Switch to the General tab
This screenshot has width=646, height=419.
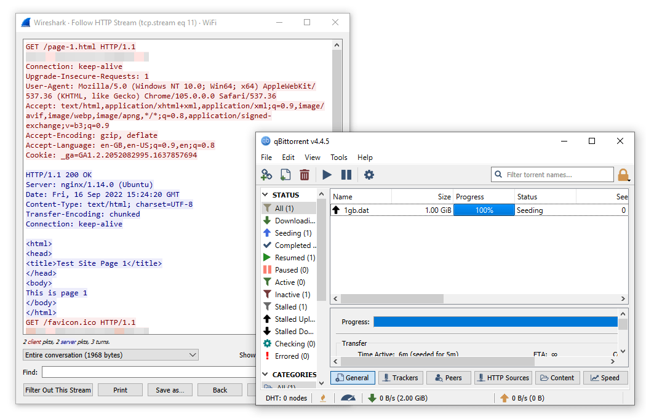click(x=353, y=378)
